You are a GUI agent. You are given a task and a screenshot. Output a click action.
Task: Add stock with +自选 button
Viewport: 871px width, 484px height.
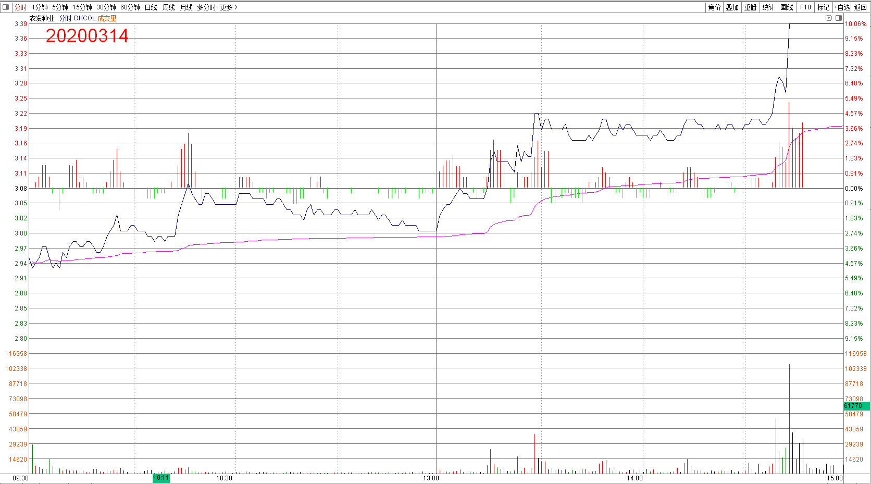pos(842,7)
